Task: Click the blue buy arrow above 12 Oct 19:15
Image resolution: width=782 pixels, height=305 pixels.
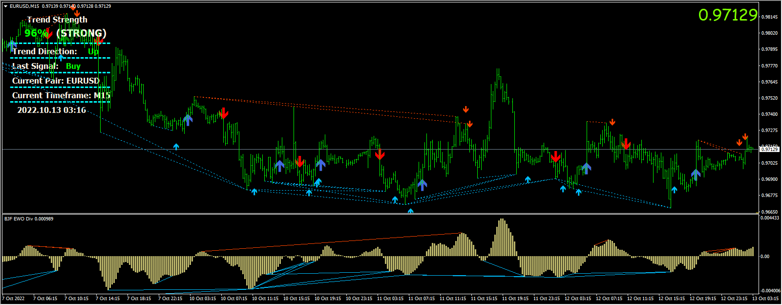Action: tap(696, 175)
